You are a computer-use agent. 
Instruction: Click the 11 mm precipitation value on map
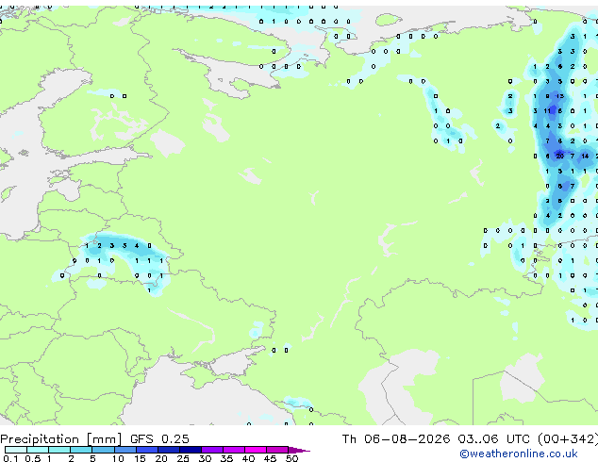click(x=547, y=111)
